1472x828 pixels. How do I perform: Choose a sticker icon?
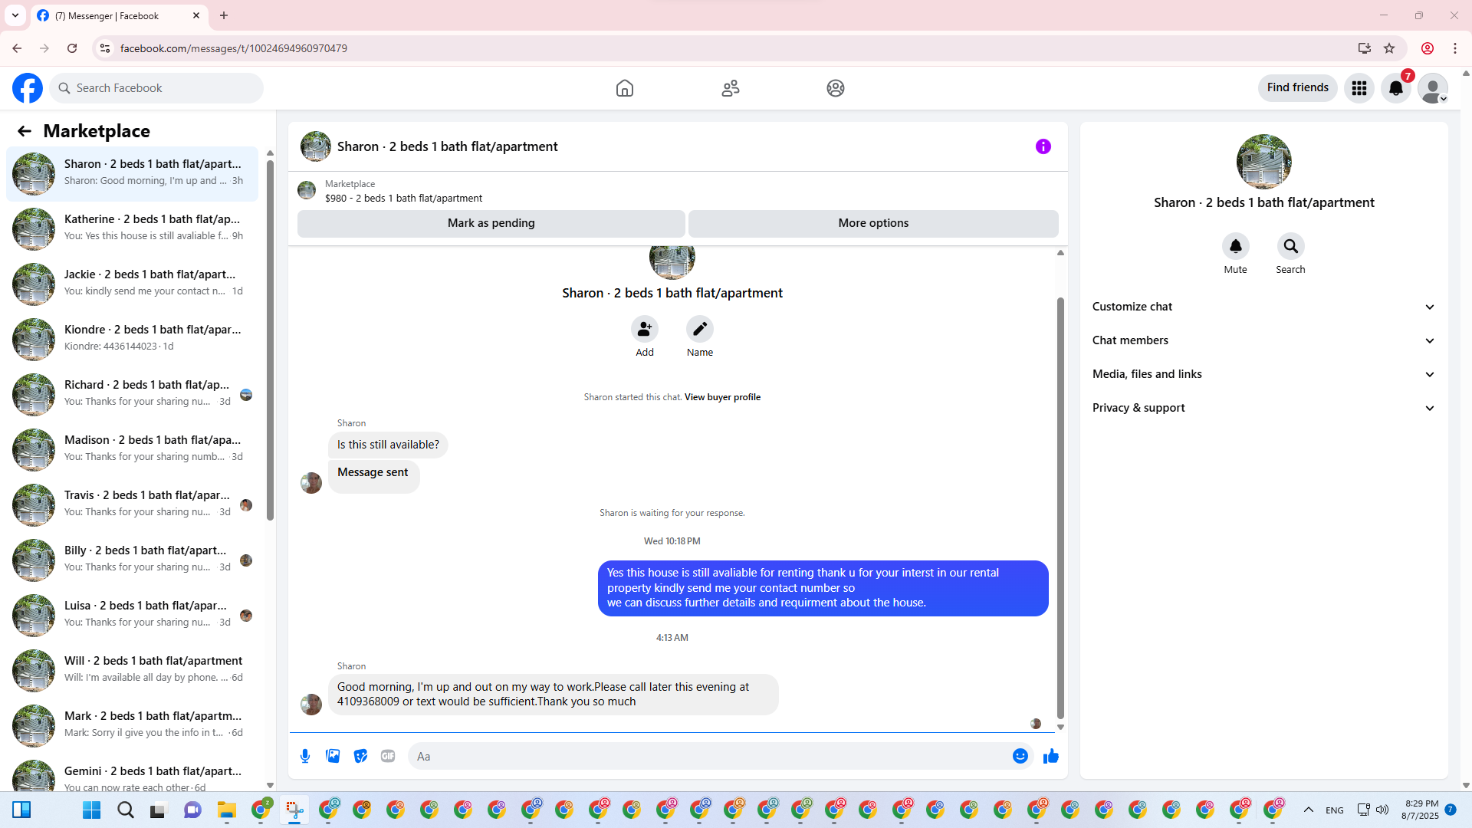360,756
